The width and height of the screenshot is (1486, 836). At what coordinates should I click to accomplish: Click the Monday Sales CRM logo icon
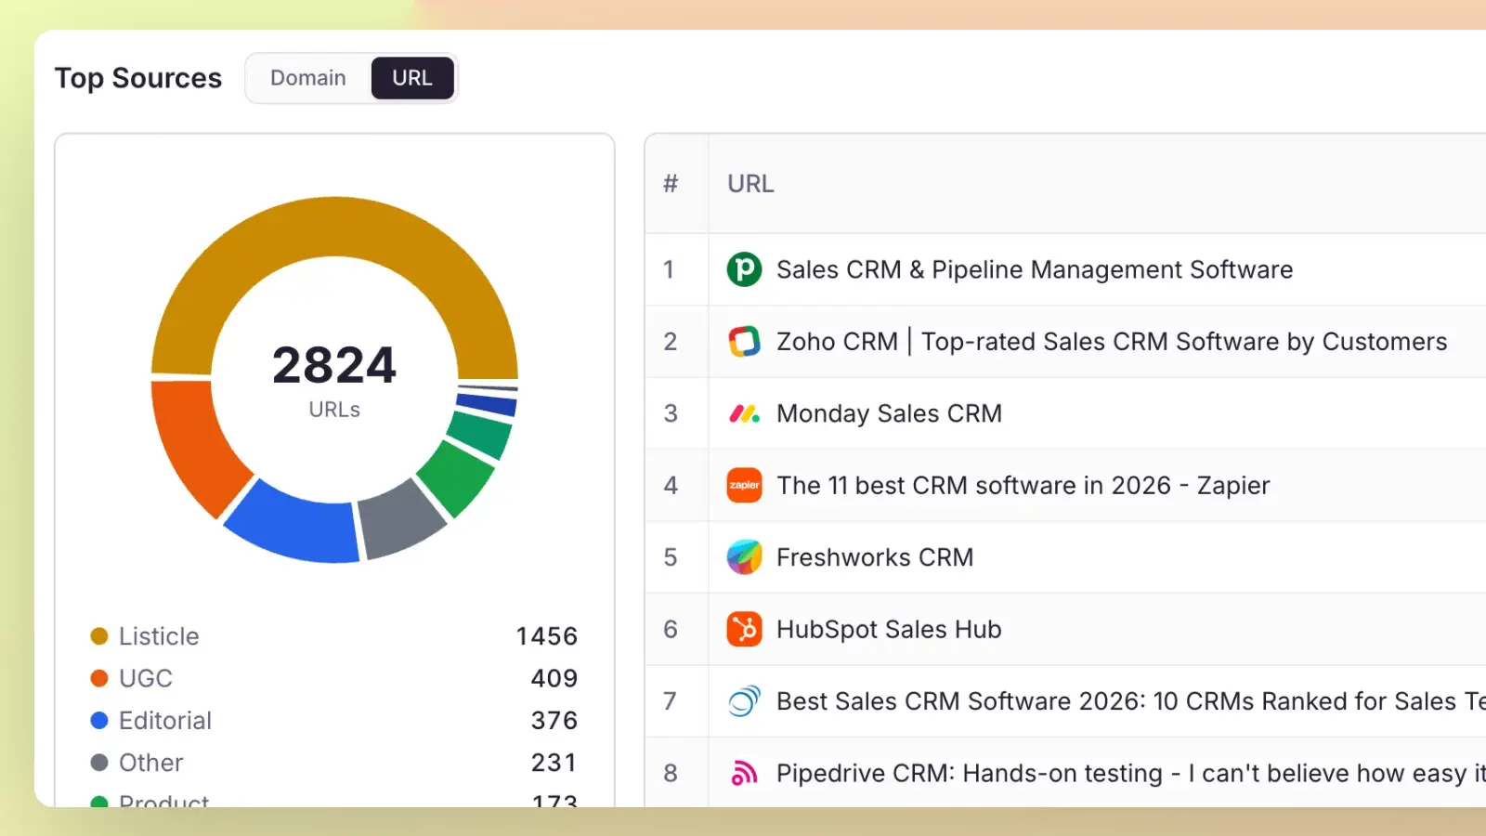pyautogui.click(x=744, y=413)
